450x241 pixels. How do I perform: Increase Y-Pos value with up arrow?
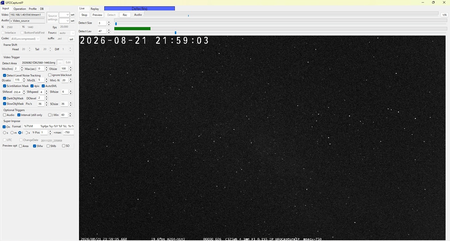pyautogui.click(x=50, y=131)
